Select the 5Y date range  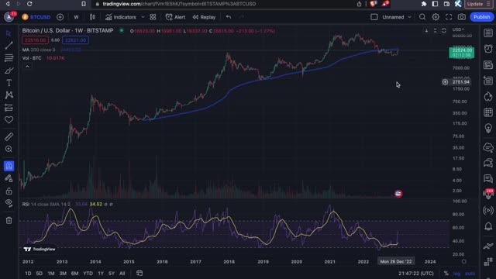112,274
